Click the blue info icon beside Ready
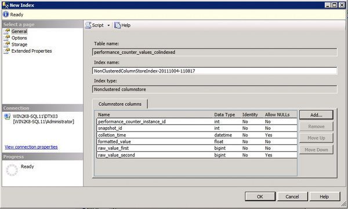The width and height of the screenshot is (348, 209). (x=6, y=14)
